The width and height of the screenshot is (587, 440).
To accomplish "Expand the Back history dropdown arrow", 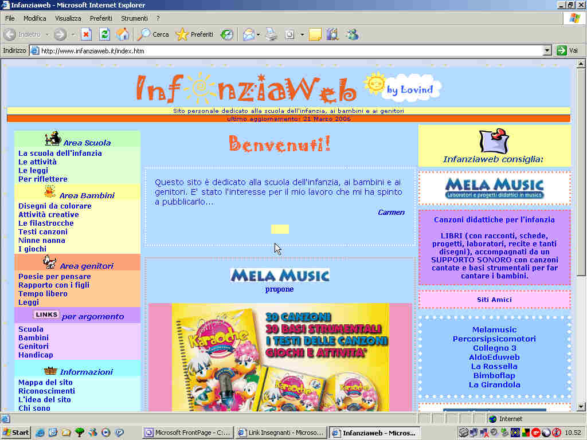I will tap(47, 35).
